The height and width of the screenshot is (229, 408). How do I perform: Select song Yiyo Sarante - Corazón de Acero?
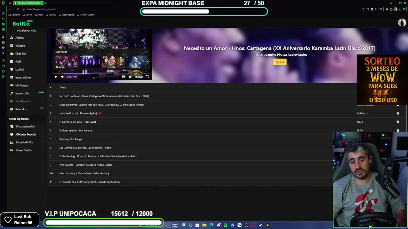point(86,165)
